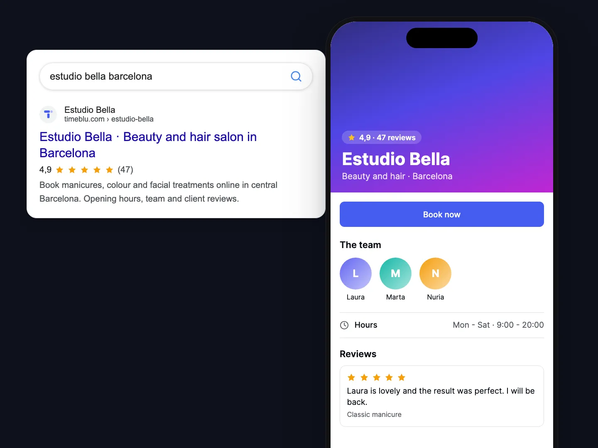Click the Classic manicure label in review
This screenshot has height=448, width=598.
[374, 414]
